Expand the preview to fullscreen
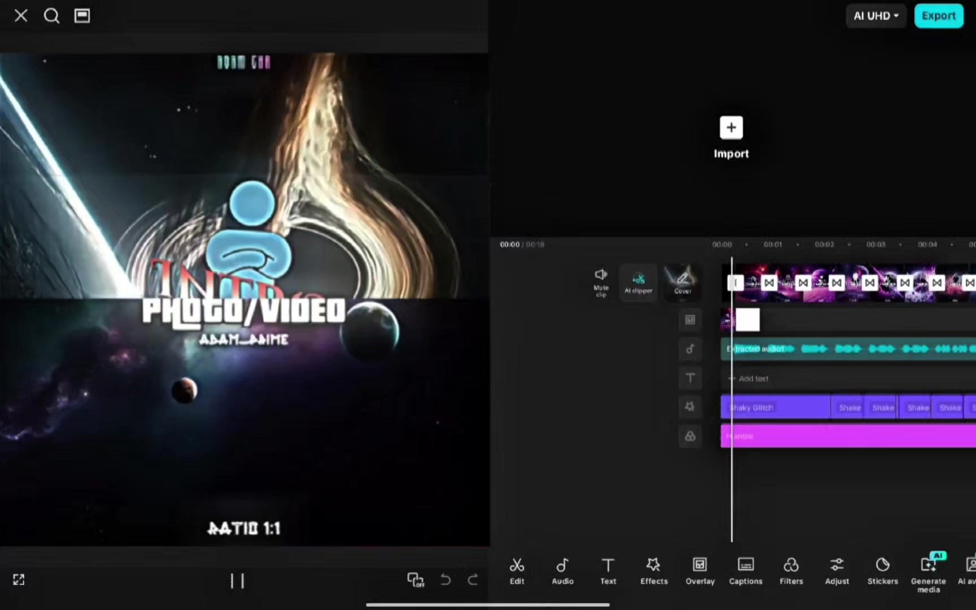This screenshot has height=610, width=976. pyautogui.click(x=19, y=579)
